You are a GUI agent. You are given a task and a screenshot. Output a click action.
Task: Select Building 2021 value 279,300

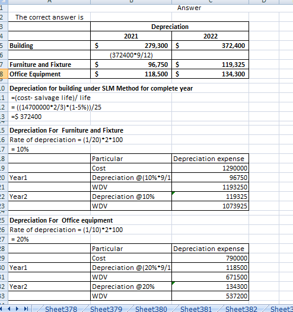tap(131, 46)
